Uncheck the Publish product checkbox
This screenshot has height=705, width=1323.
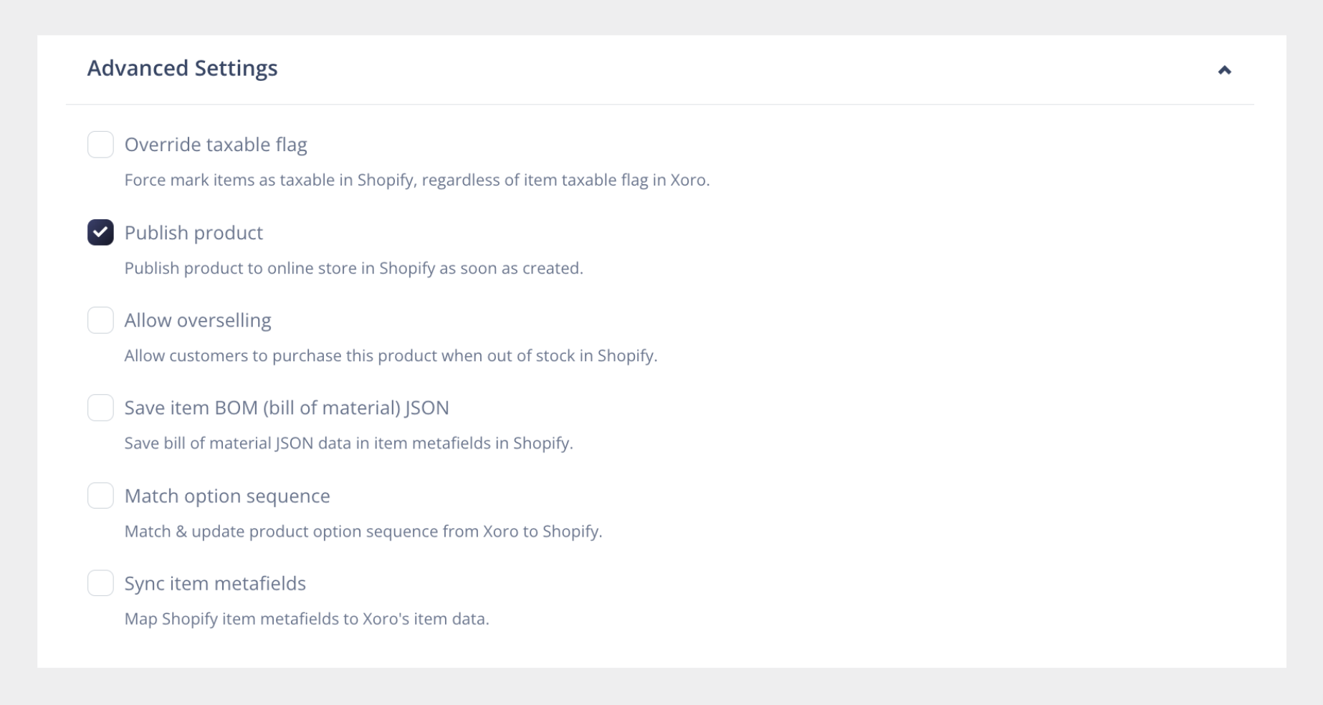[100, 232]
